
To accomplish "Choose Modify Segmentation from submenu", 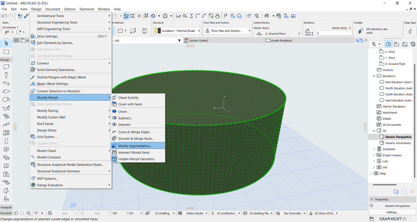I will point(135,146).
